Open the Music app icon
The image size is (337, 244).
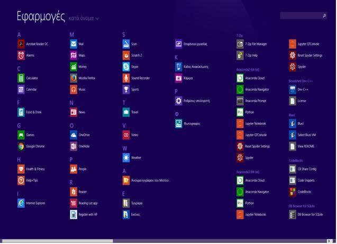(x=74, y=89)
